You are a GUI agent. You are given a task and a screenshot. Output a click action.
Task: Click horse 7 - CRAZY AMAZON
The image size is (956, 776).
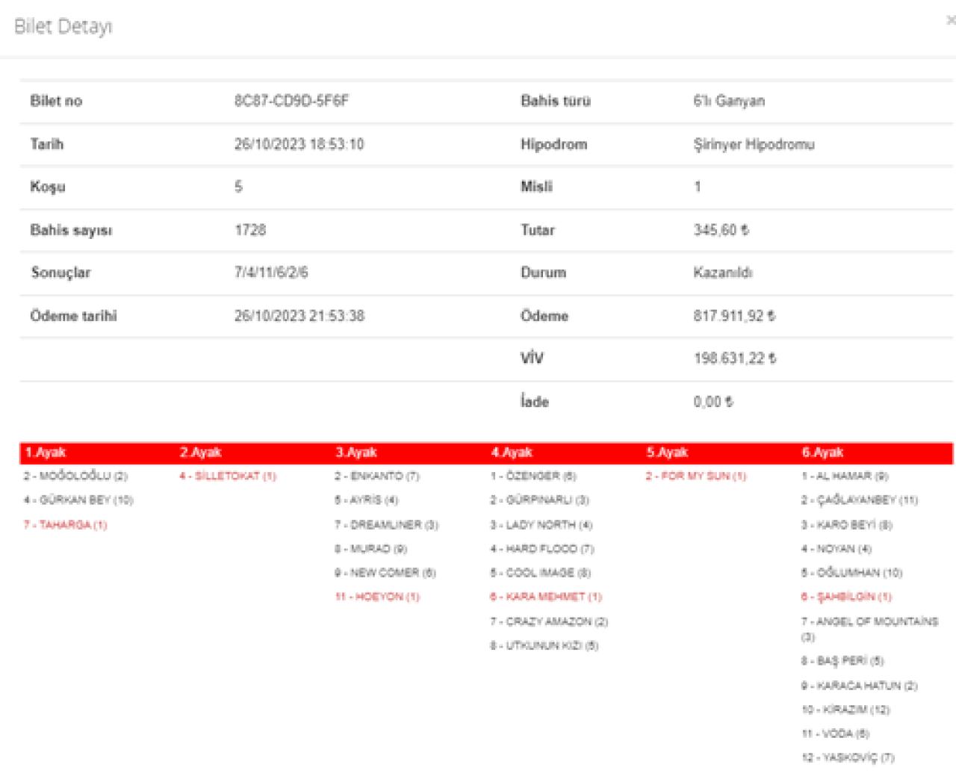549,621
